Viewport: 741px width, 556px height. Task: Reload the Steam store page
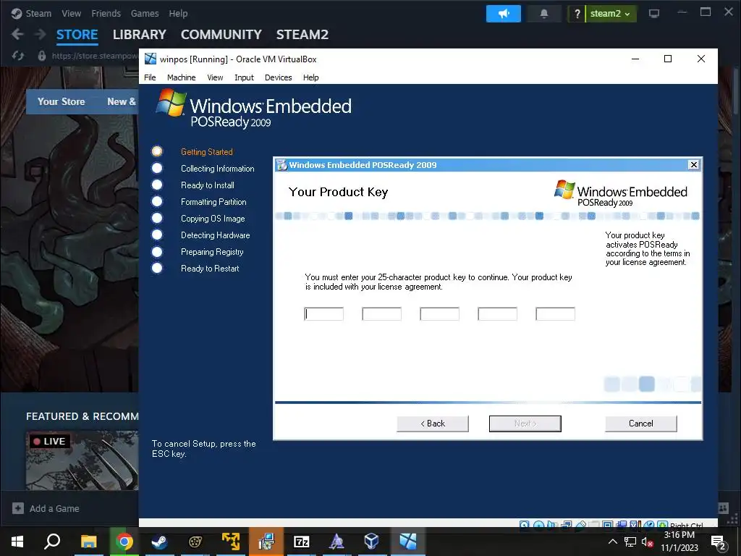pyautogui.click(x=18, y=56)
